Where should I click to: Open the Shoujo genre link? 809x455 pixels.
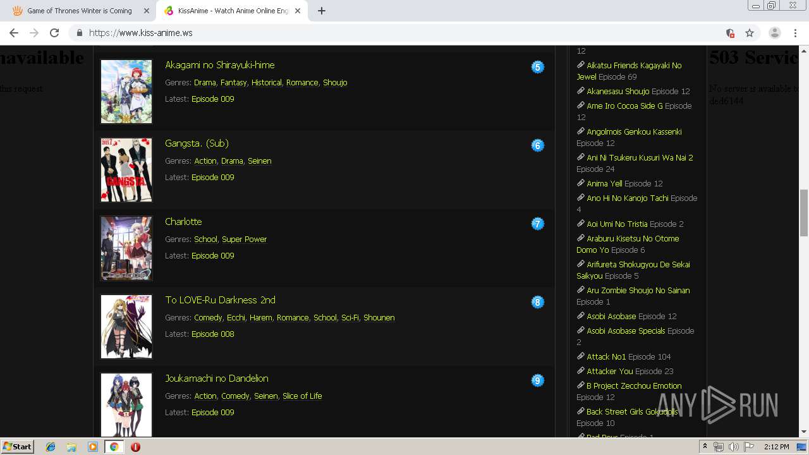coord(335,83)
